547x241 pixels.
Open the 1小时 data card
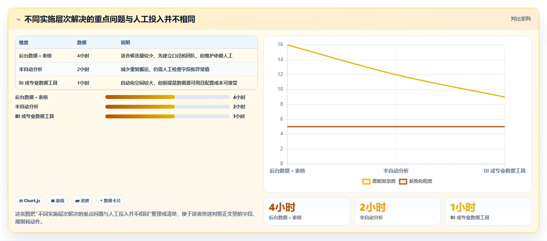click(488, 211)
